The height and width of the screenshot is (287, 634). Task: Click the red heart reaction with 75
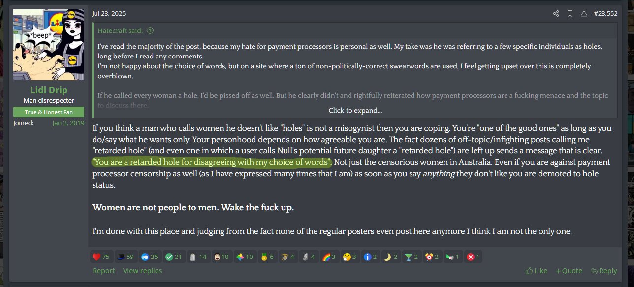tap(101, 257)
